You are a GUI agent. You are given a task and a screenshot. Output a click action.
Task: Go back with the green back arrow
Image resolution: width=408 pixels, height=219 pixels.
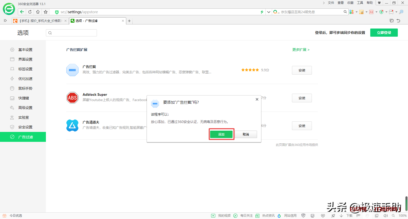22,12
